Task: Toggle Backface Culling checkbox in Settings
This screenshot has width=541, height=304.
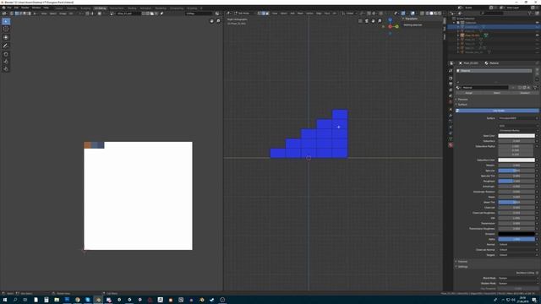Action: pyautogui.click(x=538, y=273)
